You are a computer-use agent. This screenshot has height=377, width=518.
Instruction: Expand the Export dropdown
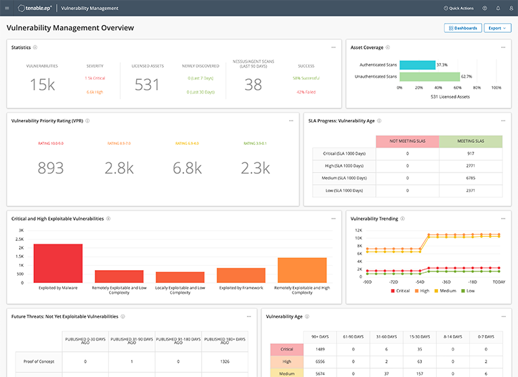498,28
